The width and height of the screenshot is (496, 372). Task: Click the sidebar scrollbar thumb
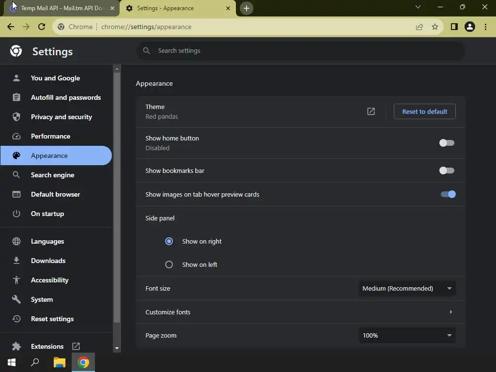[117, 198]
